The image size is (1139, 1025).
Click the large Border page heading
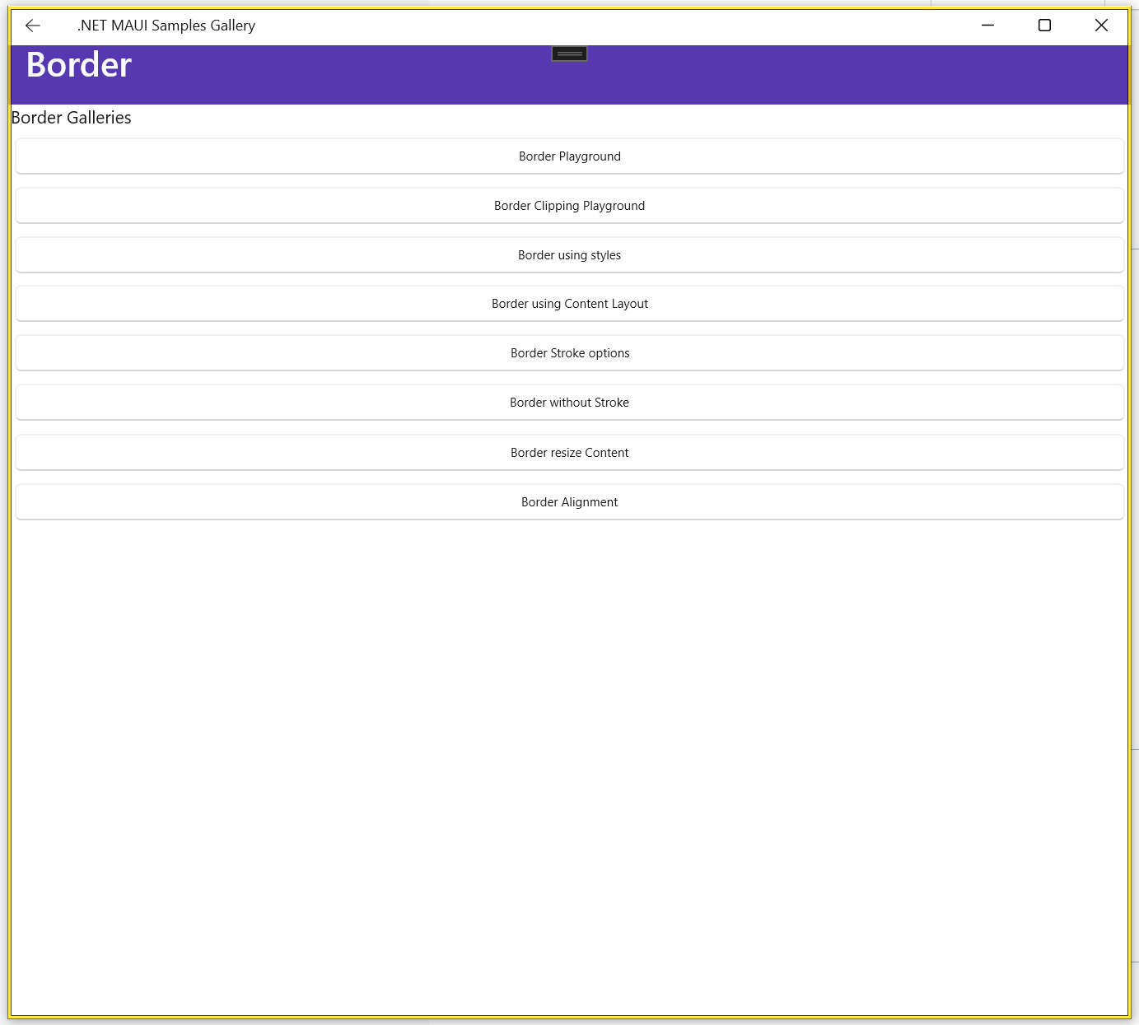(79, 66)
